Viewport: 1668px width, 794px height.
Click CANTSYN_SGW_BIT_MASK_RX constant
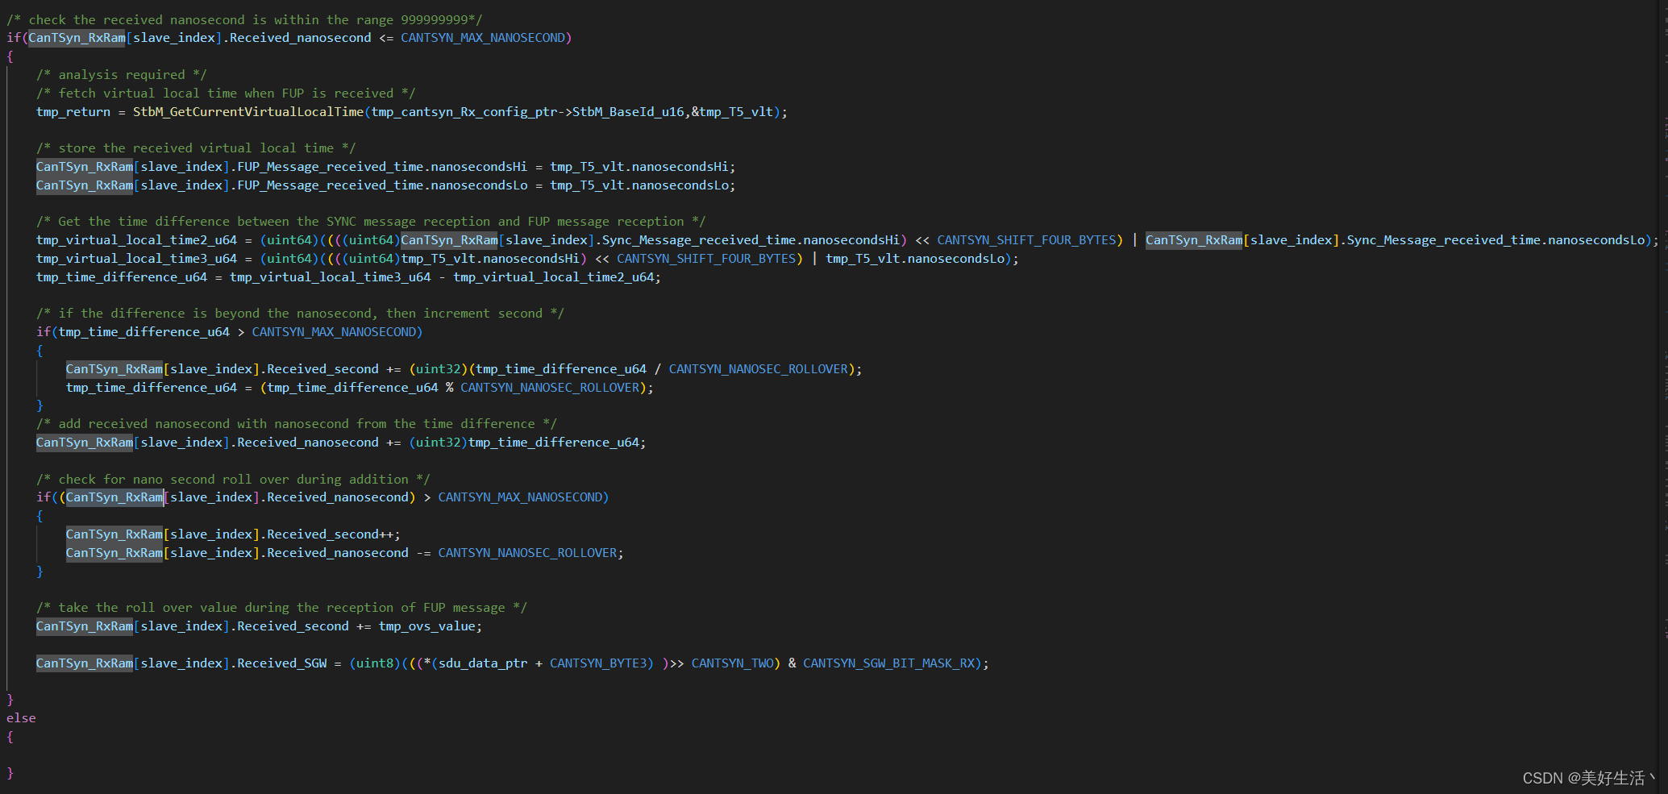(889, 663)
